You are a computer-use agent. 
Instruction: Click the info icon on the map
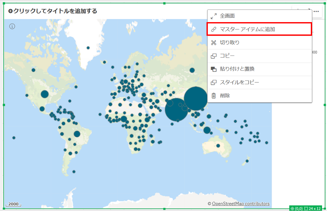tap(13, 26)
